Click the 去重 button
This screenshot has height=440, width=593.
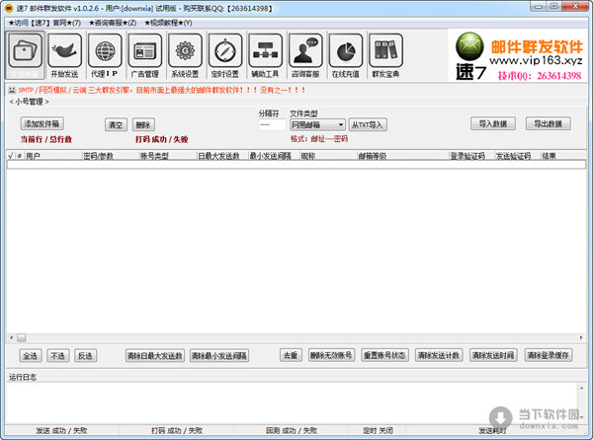click(291, 355)
